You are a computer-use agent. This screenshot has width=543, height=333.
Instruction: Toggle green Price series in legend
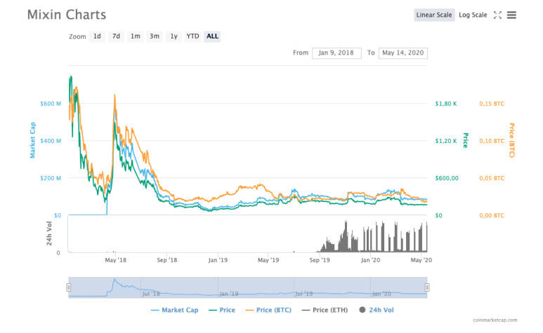[x=222, y=310]
